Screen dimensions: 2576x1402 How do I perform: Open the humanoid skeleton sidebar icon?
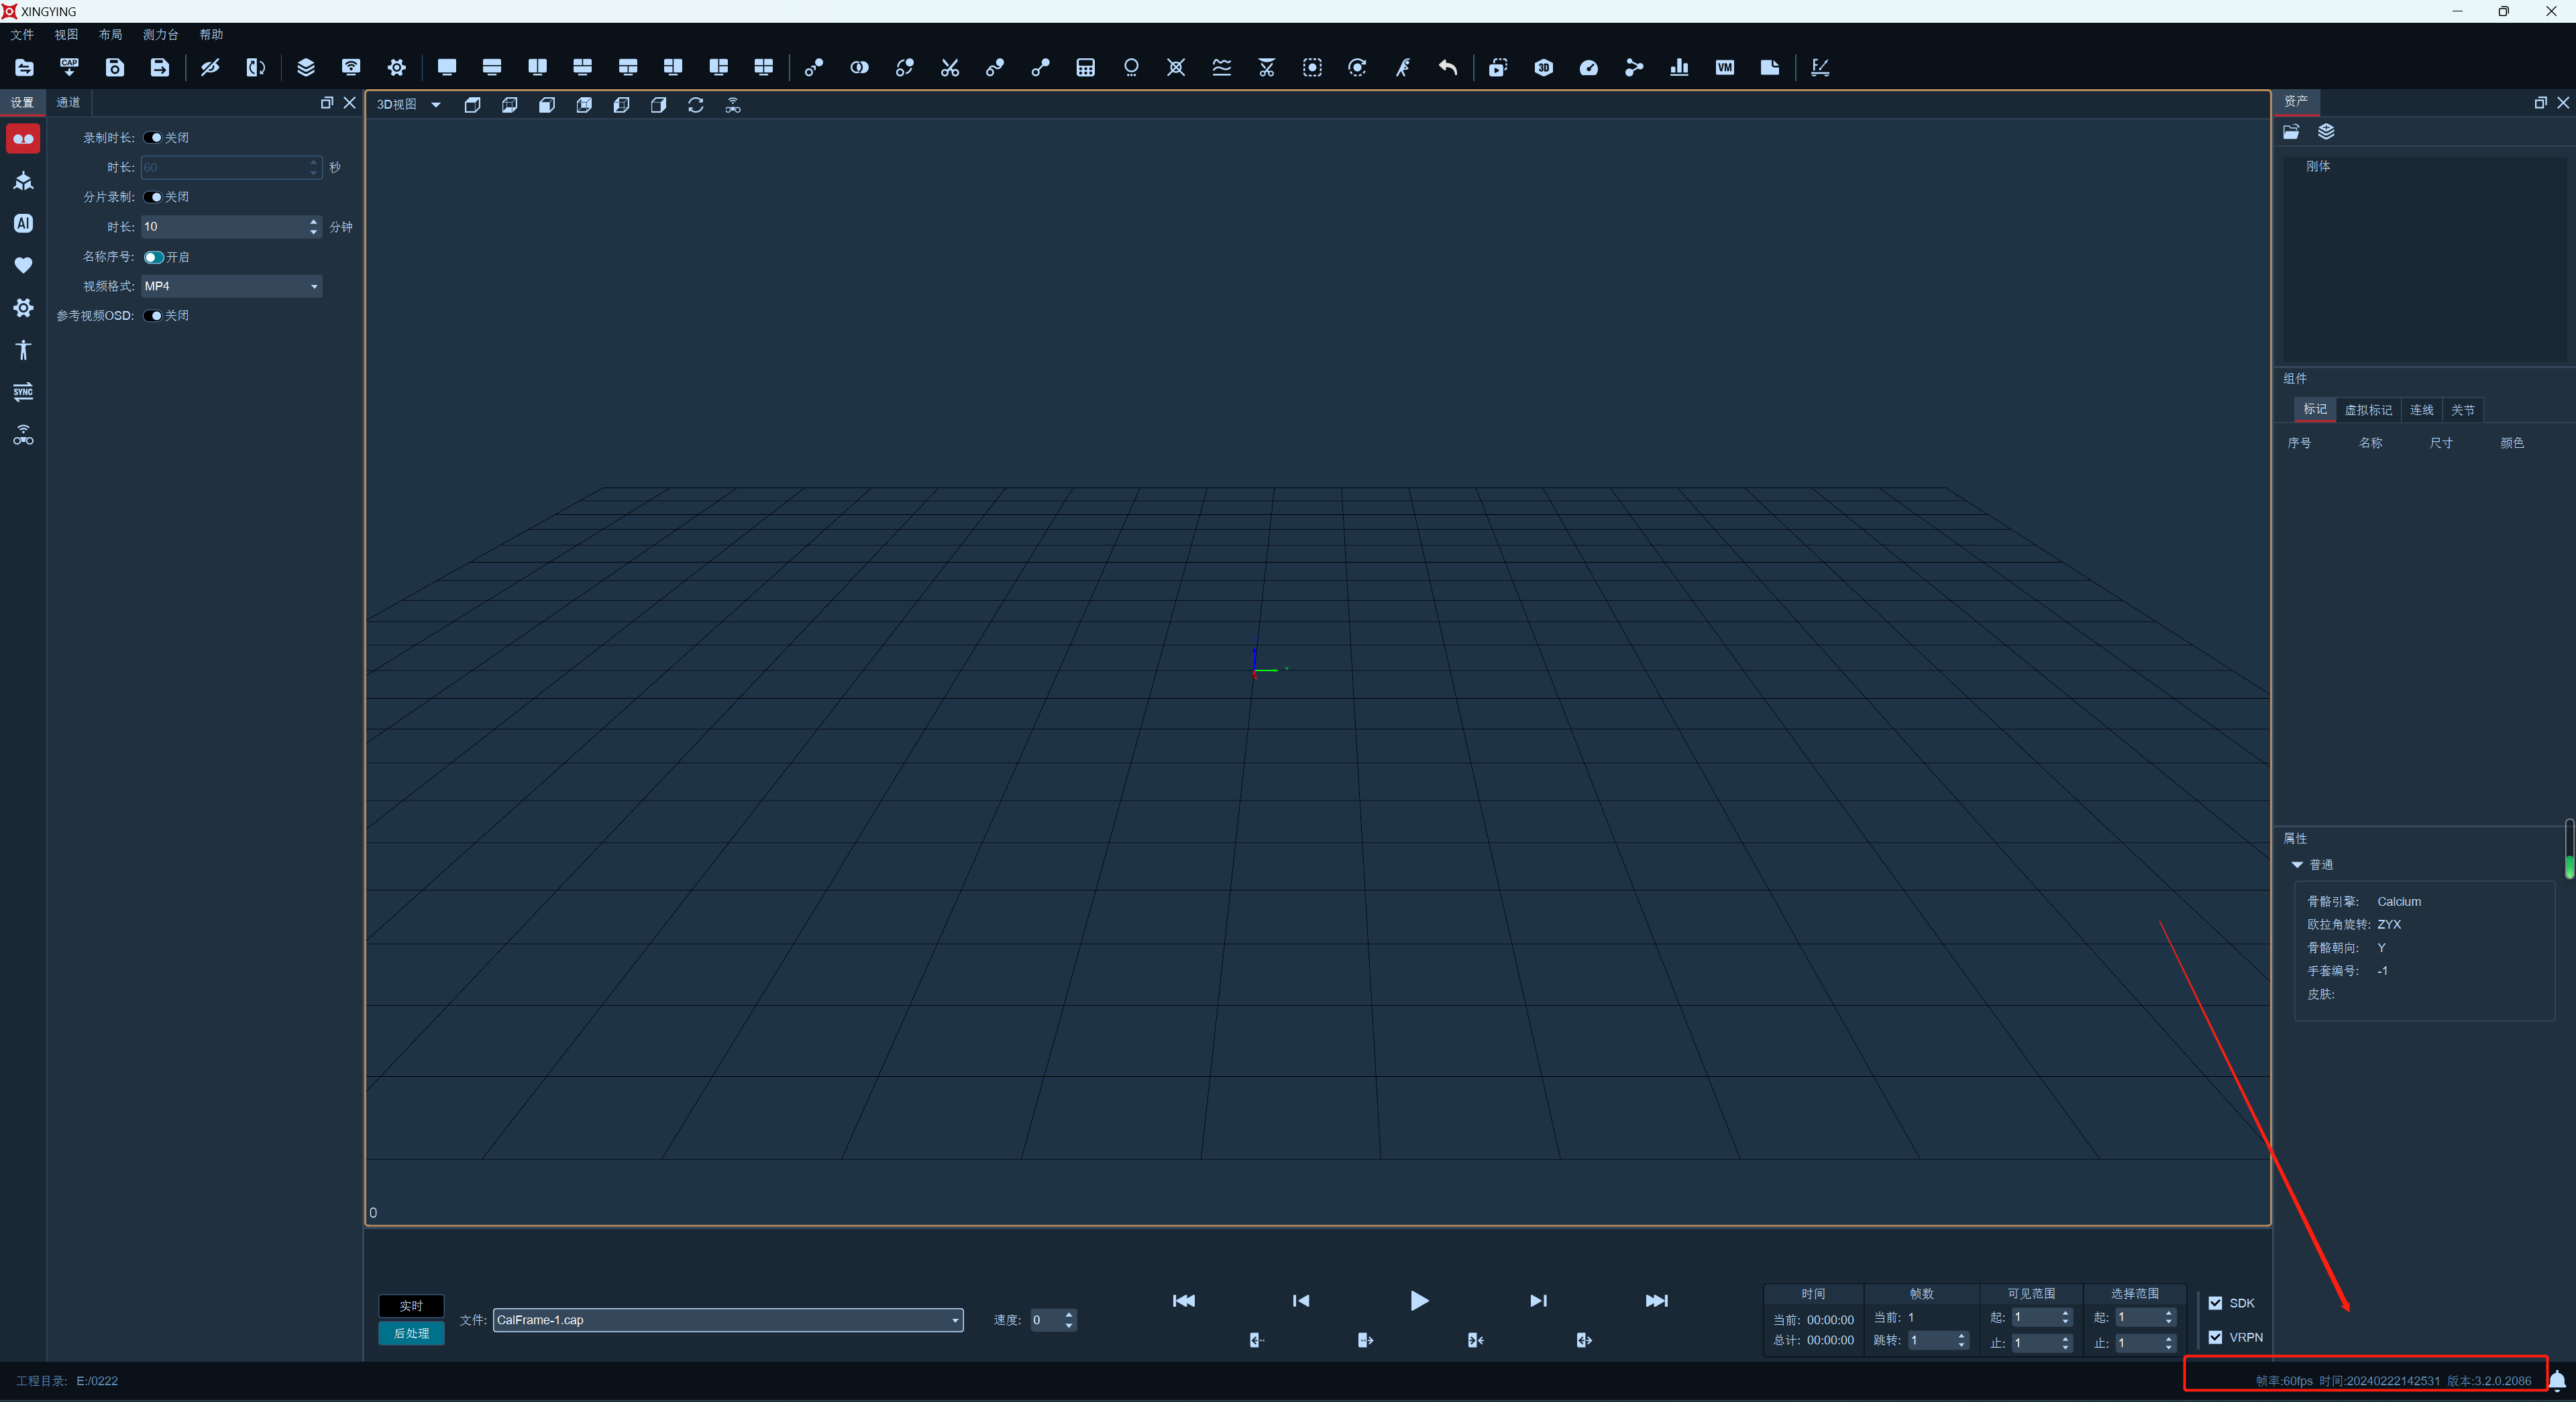23,350
